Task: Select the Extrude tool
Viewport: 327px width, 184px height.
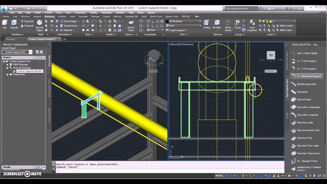Action: tap(14, 24)
